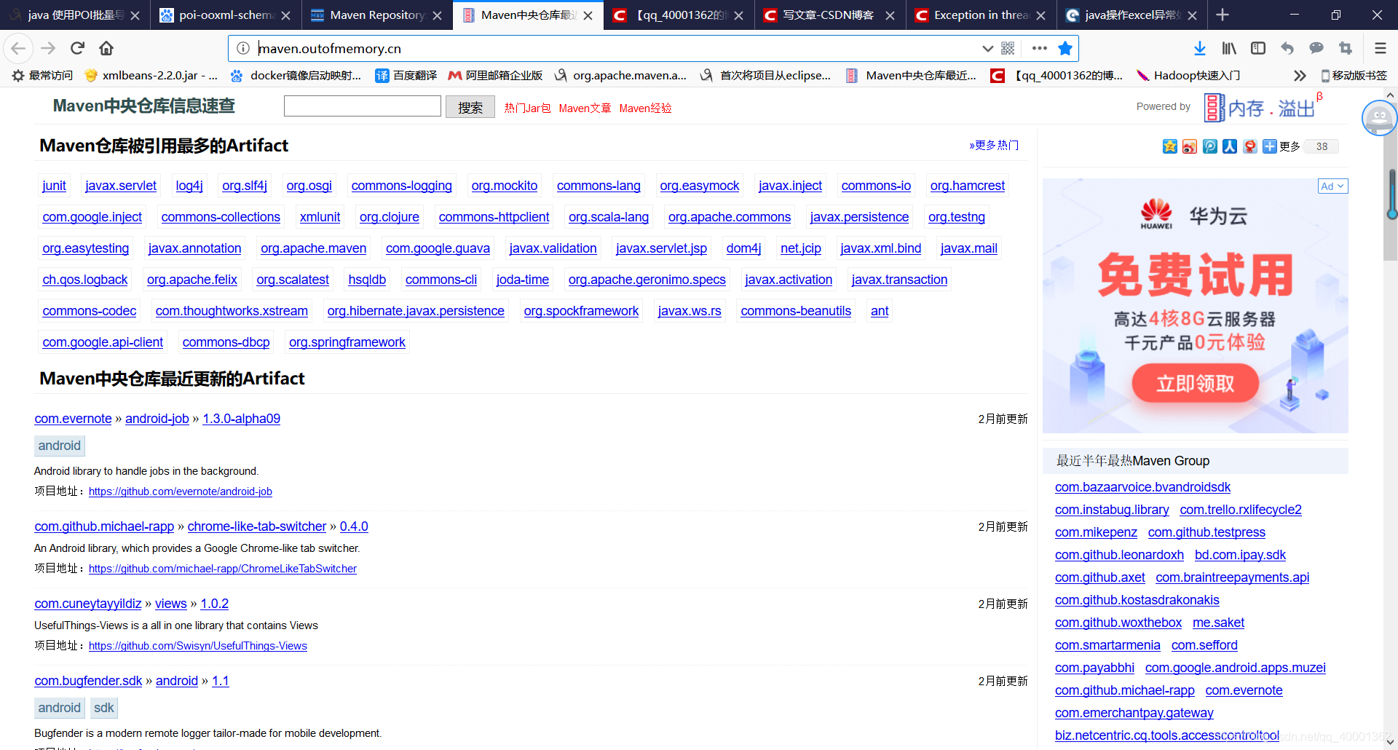Open the library icon in toolbar

tap(1229, 48)
